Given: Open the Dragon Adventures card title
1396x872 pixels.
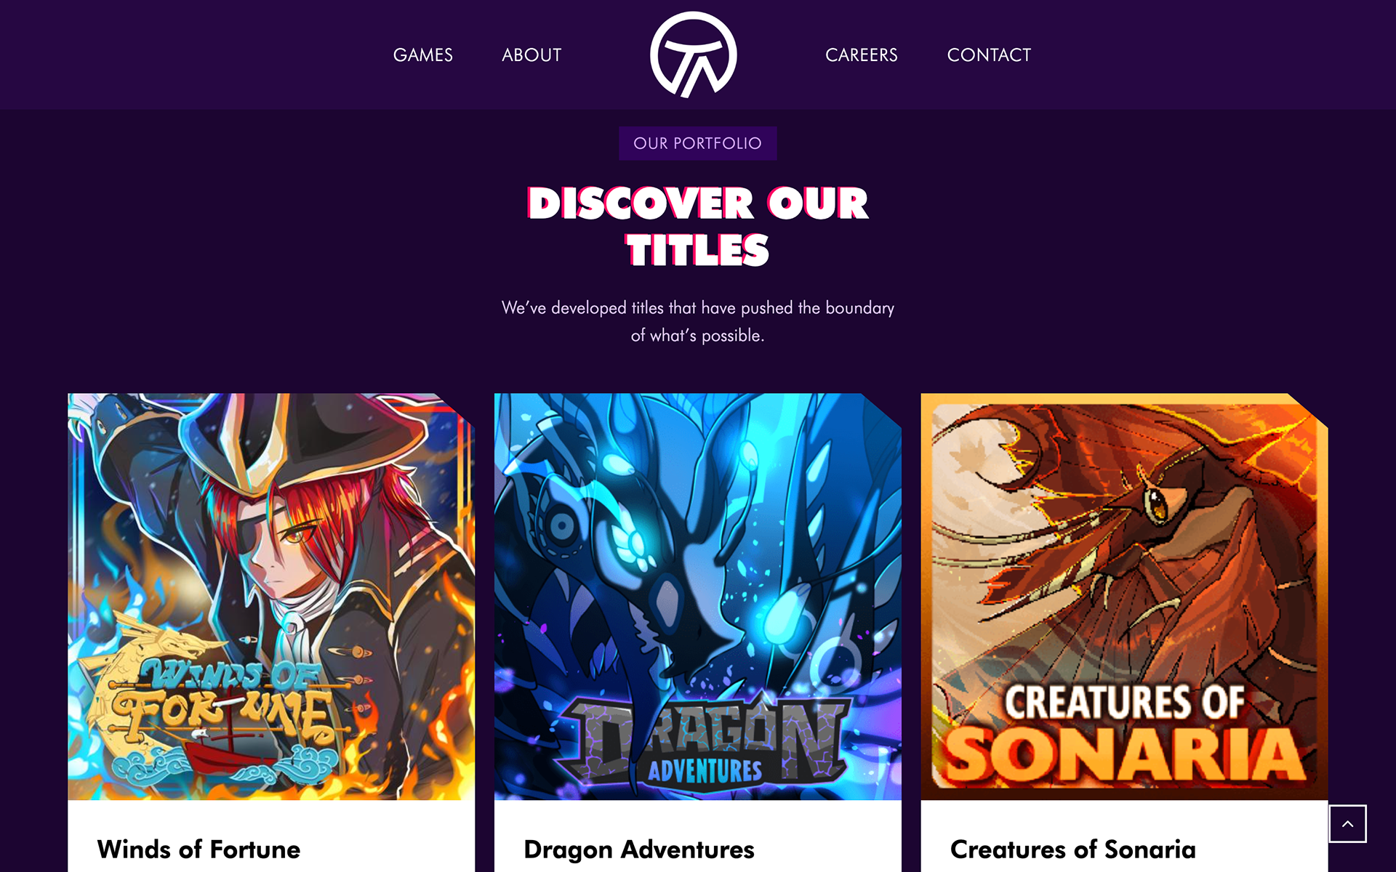Looking at the screenshot, I should (x=638, y=849).
